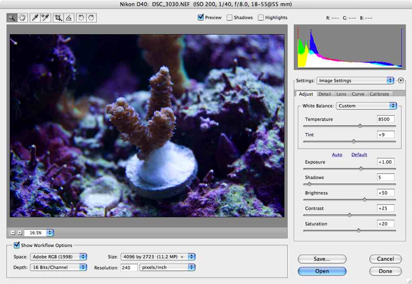Screen dimensions: 412x284
Task: Click the Saturation slider handle
Action: pos(359,231)
